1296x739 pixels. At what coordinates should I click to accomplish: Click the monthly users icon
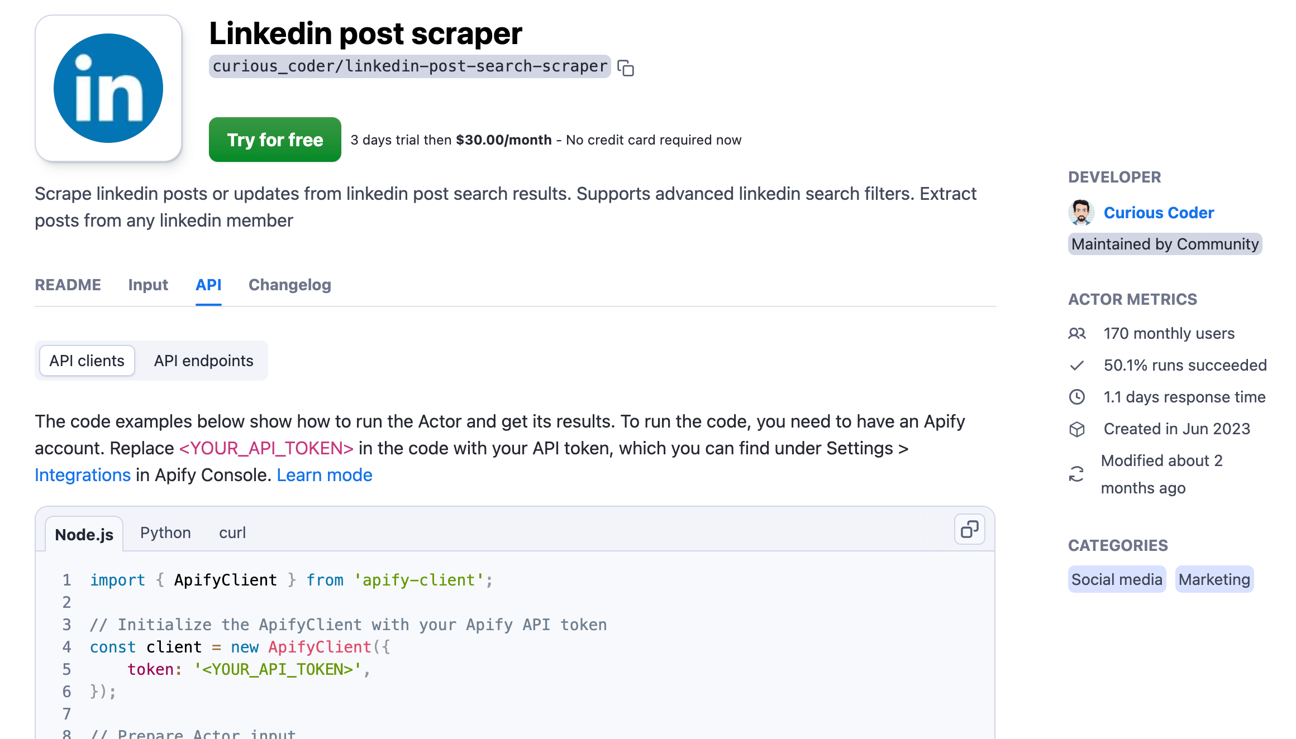pos(1077,333)
